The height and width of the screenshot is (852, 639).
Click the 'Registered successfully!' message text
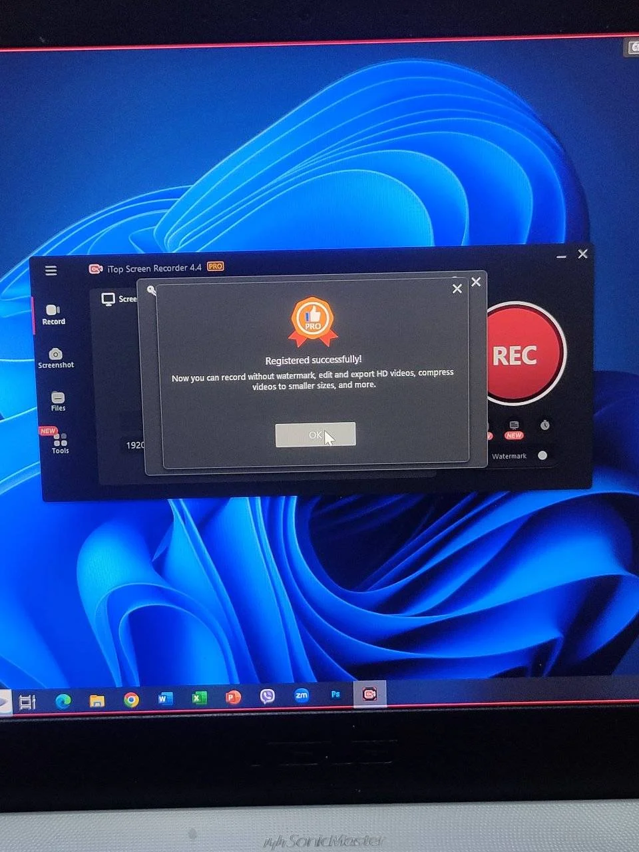pyautogui.click(x=313, y=360)
